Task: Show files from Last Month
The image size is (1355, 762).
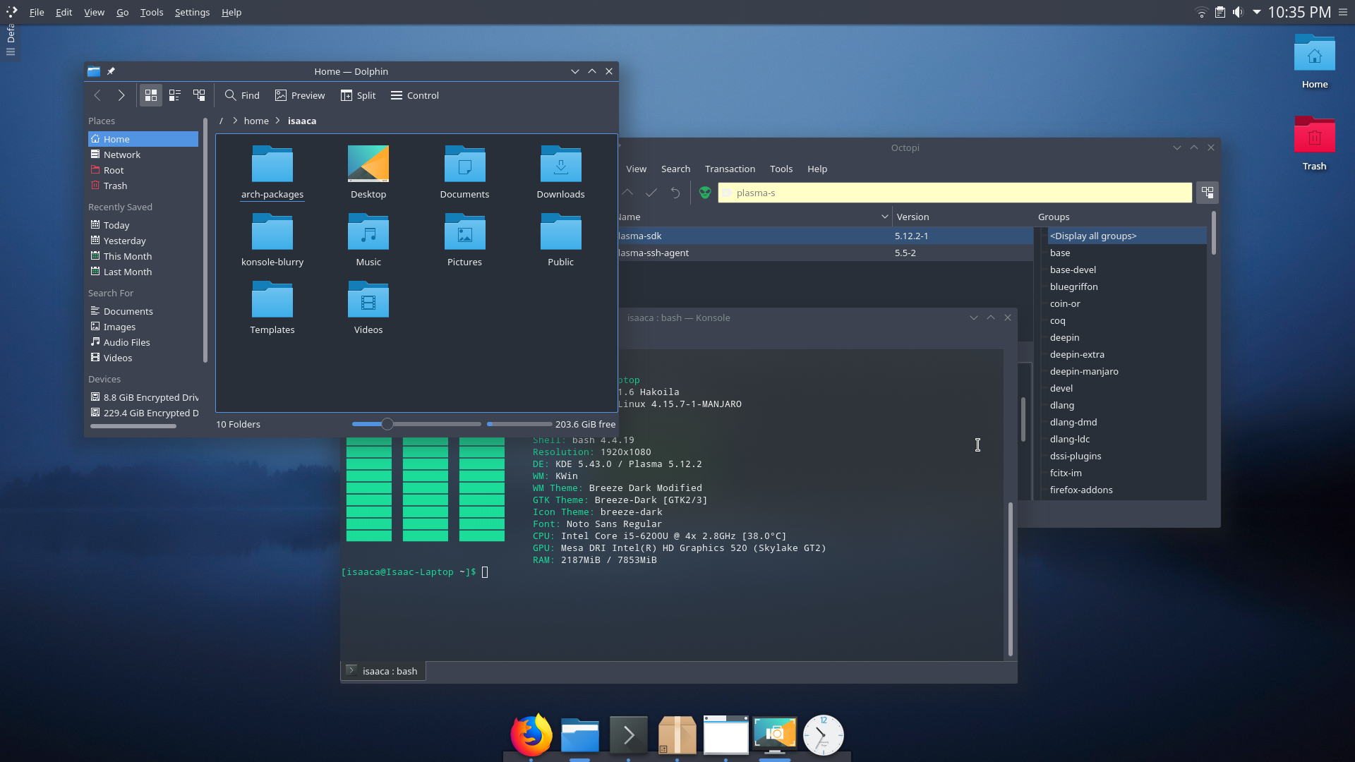Action: tap(143, 272)
